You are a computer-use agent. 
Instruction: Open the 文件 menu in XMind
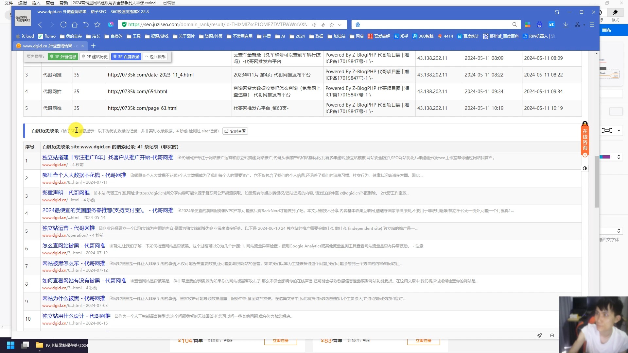[x=9, y=3]
